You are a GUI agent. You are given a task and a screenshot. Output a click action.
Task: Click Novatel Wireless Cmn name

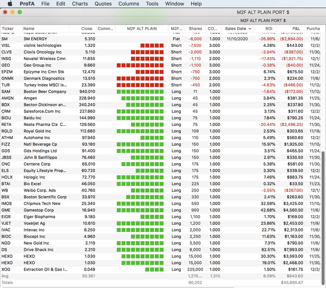coord(44,59)
